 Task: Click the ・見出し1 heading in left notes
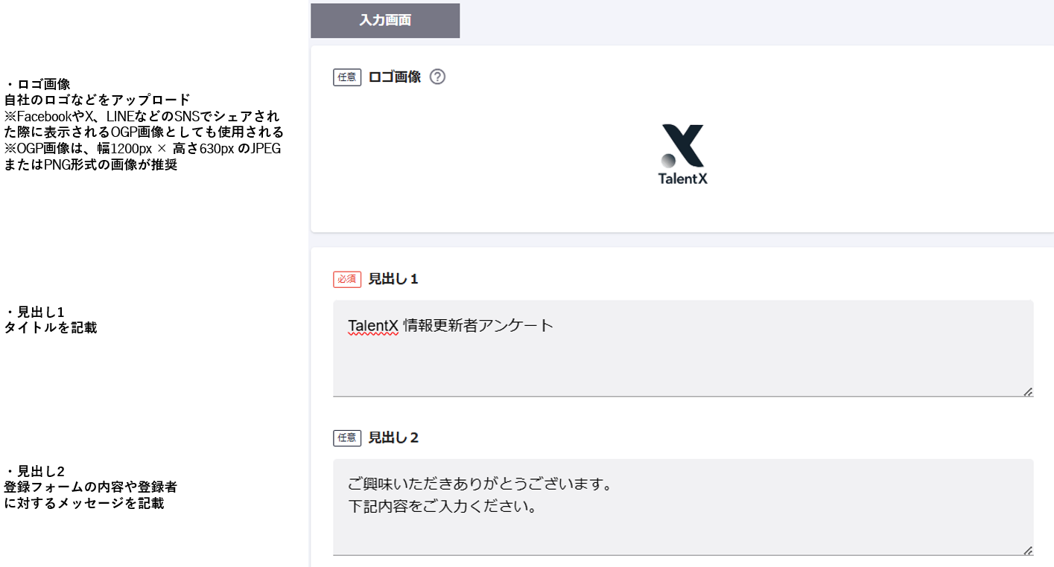click(x=35, y=312)
